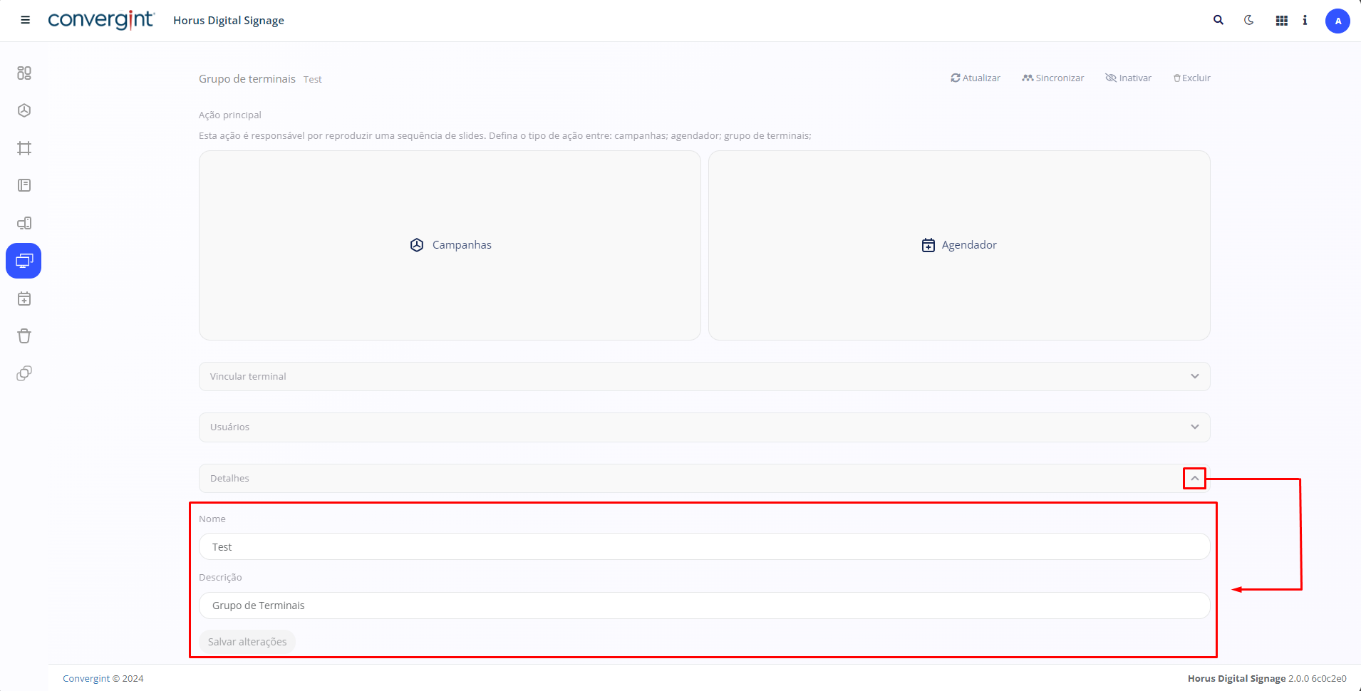Open the scheduler calendar icon in the sidebar
Viewport: 1361px width, 691px height.
tap(24, 298)
